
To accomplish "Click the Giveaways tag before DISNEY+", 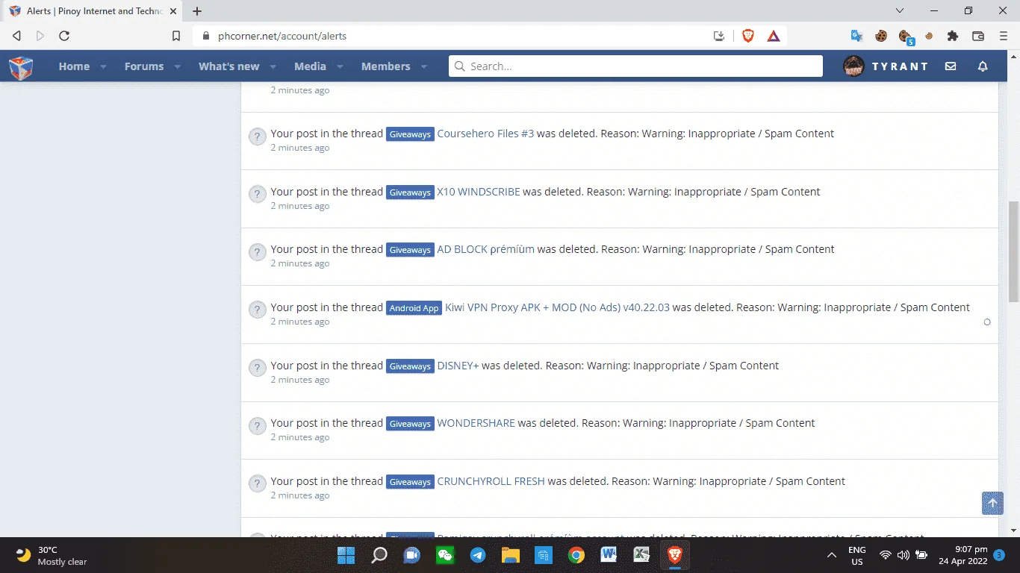I will pyautogui.click(x=410, y=366).
